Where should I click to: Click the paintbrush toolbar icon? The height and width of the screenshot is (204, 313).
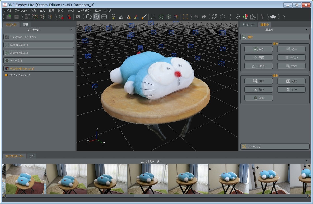point(144,17)
